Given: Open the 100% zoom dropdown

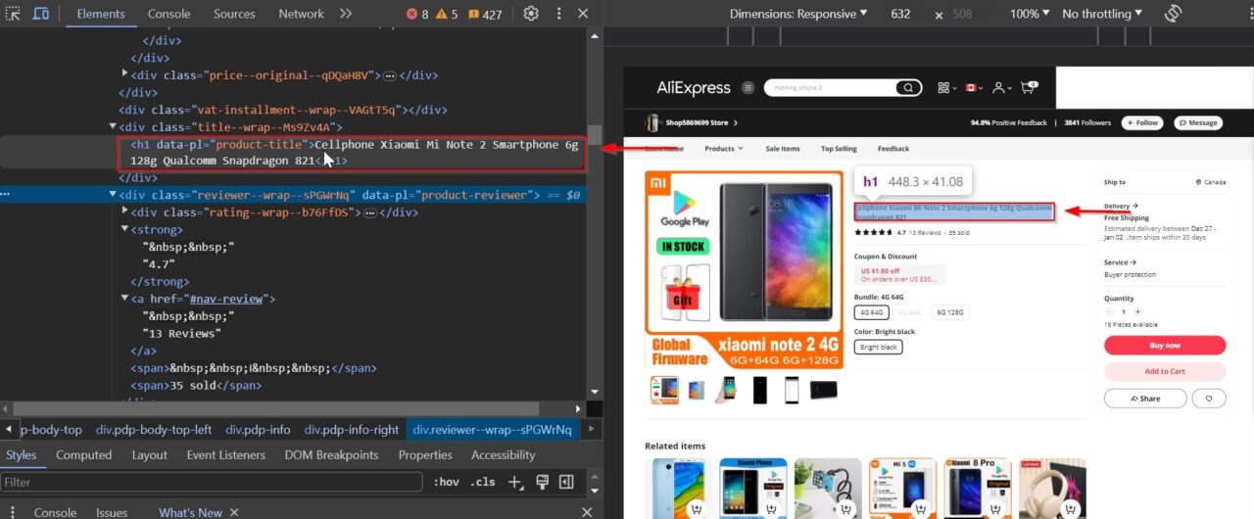Looking at the screenshot, I should pyautogui.click(x=1030, y=14).
